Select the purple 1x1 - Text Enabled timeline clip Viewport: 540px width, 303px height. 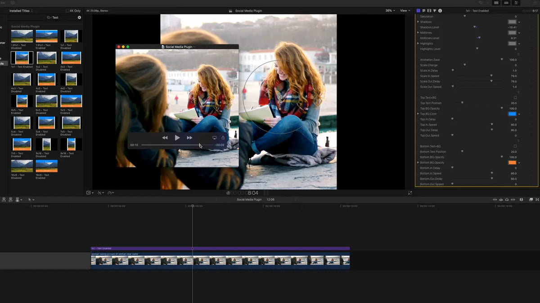coord(220,248)
